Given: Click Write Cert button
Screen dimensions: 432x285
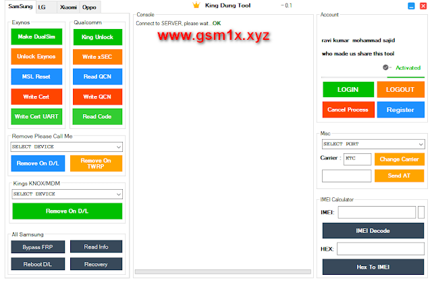Looking at the screenshot, I should (x=36, y=97).
